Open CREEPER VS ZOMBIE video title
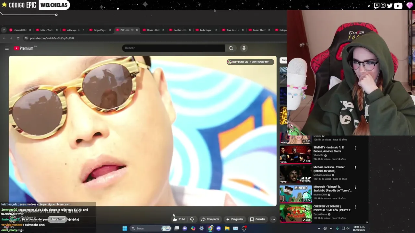This screenshot has width=415, height=233. pos(332,208)
